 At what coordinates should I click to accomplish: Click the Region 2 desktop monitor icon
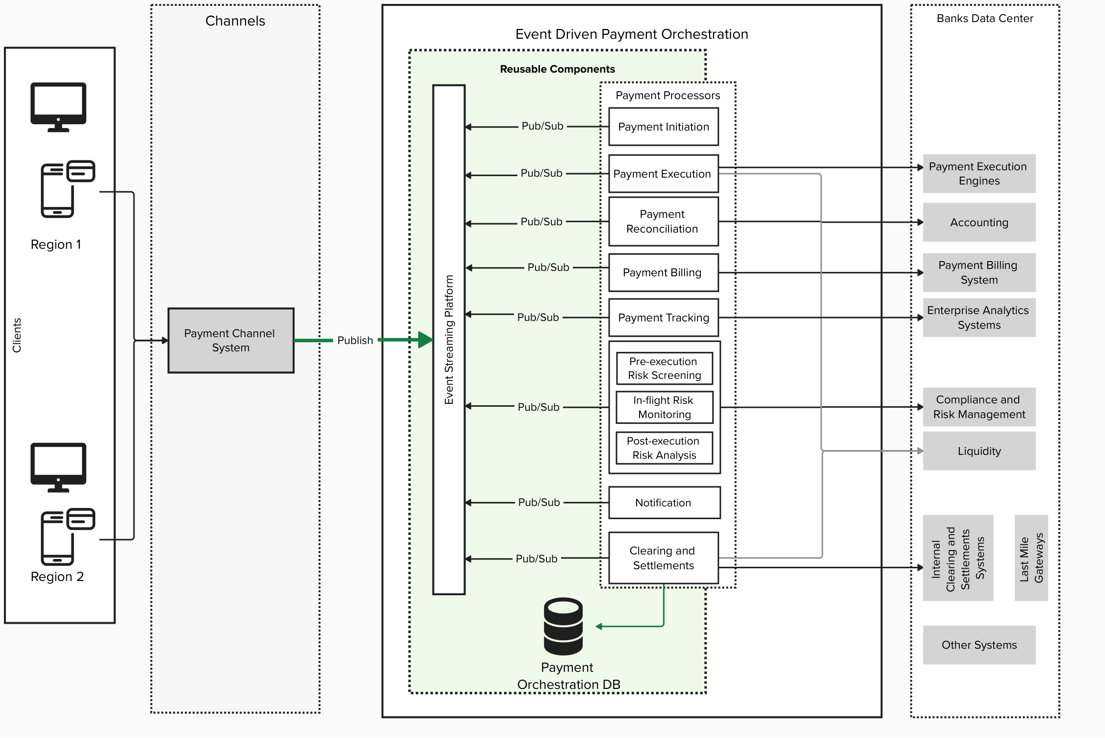58,467
